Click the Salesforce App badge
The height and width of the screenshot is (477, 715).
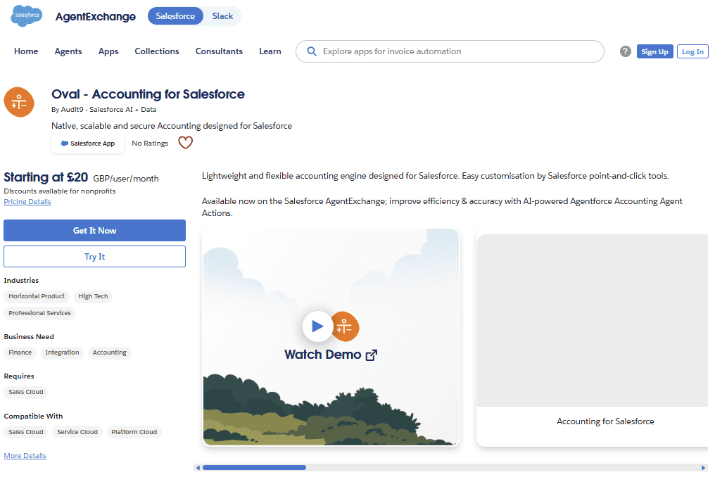[87, 144]
